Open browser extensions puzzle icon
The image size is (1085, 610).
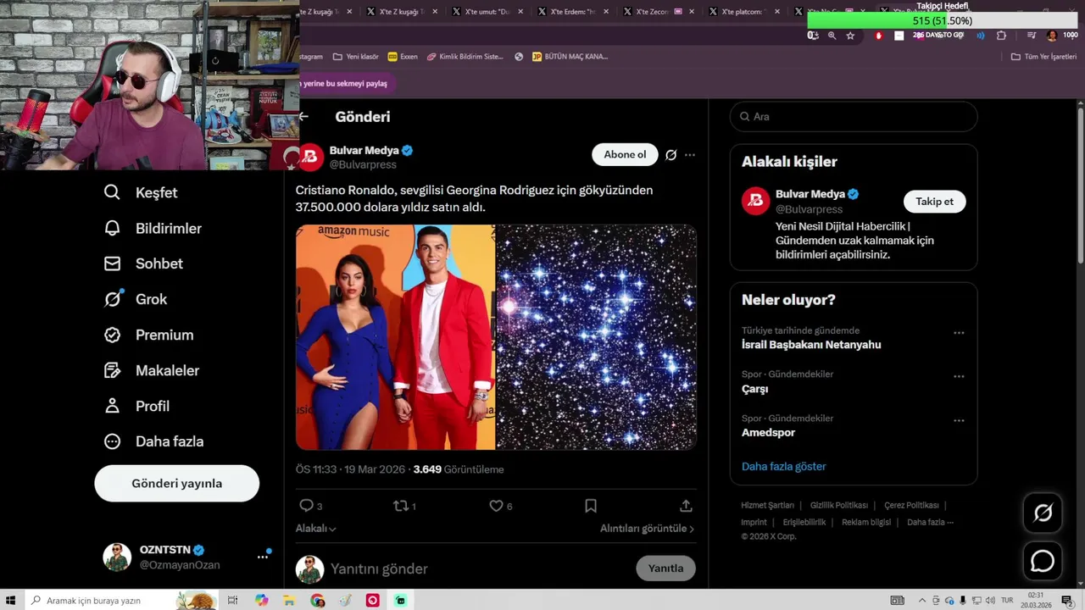pos(1001,36)
